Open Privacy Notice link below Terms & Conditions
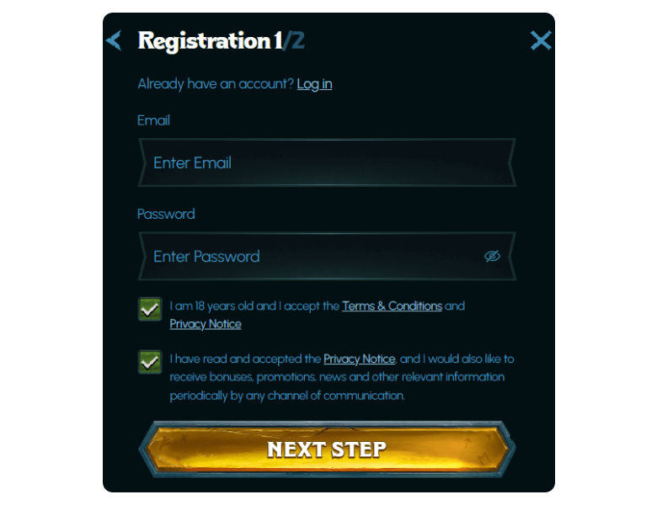This screenshot has width=657, height=505. tap(206, 324)
